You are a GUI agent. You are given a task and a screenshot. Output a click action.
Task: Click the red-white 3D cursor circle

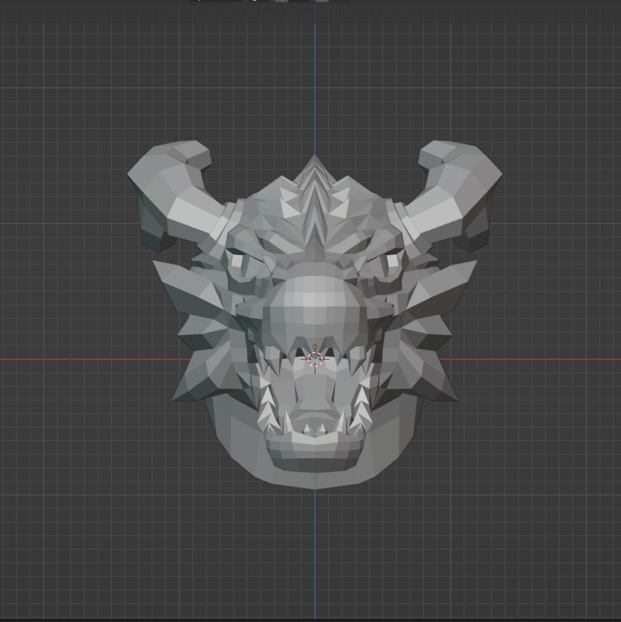tap(315, 359)
